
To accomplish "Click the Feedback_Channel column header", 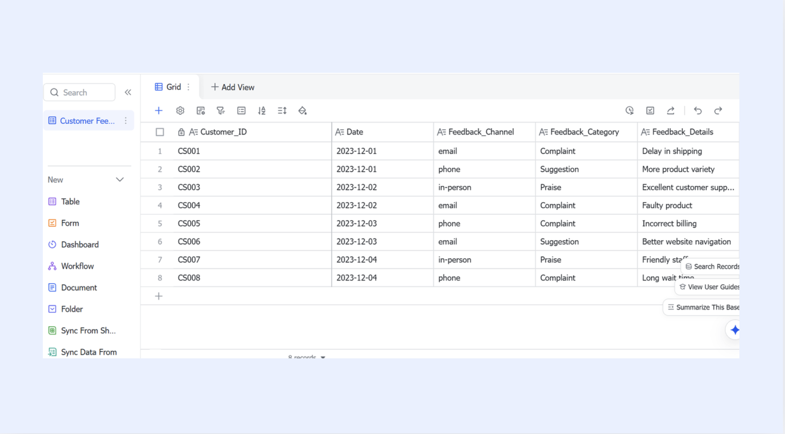I will [484, 132].
